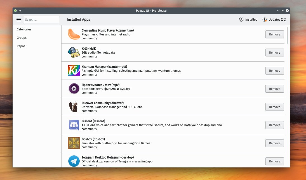The height and width of the screenshot is (180, 306).
Task: Select Kid3 (kid3) title
Action: point(89,49)
